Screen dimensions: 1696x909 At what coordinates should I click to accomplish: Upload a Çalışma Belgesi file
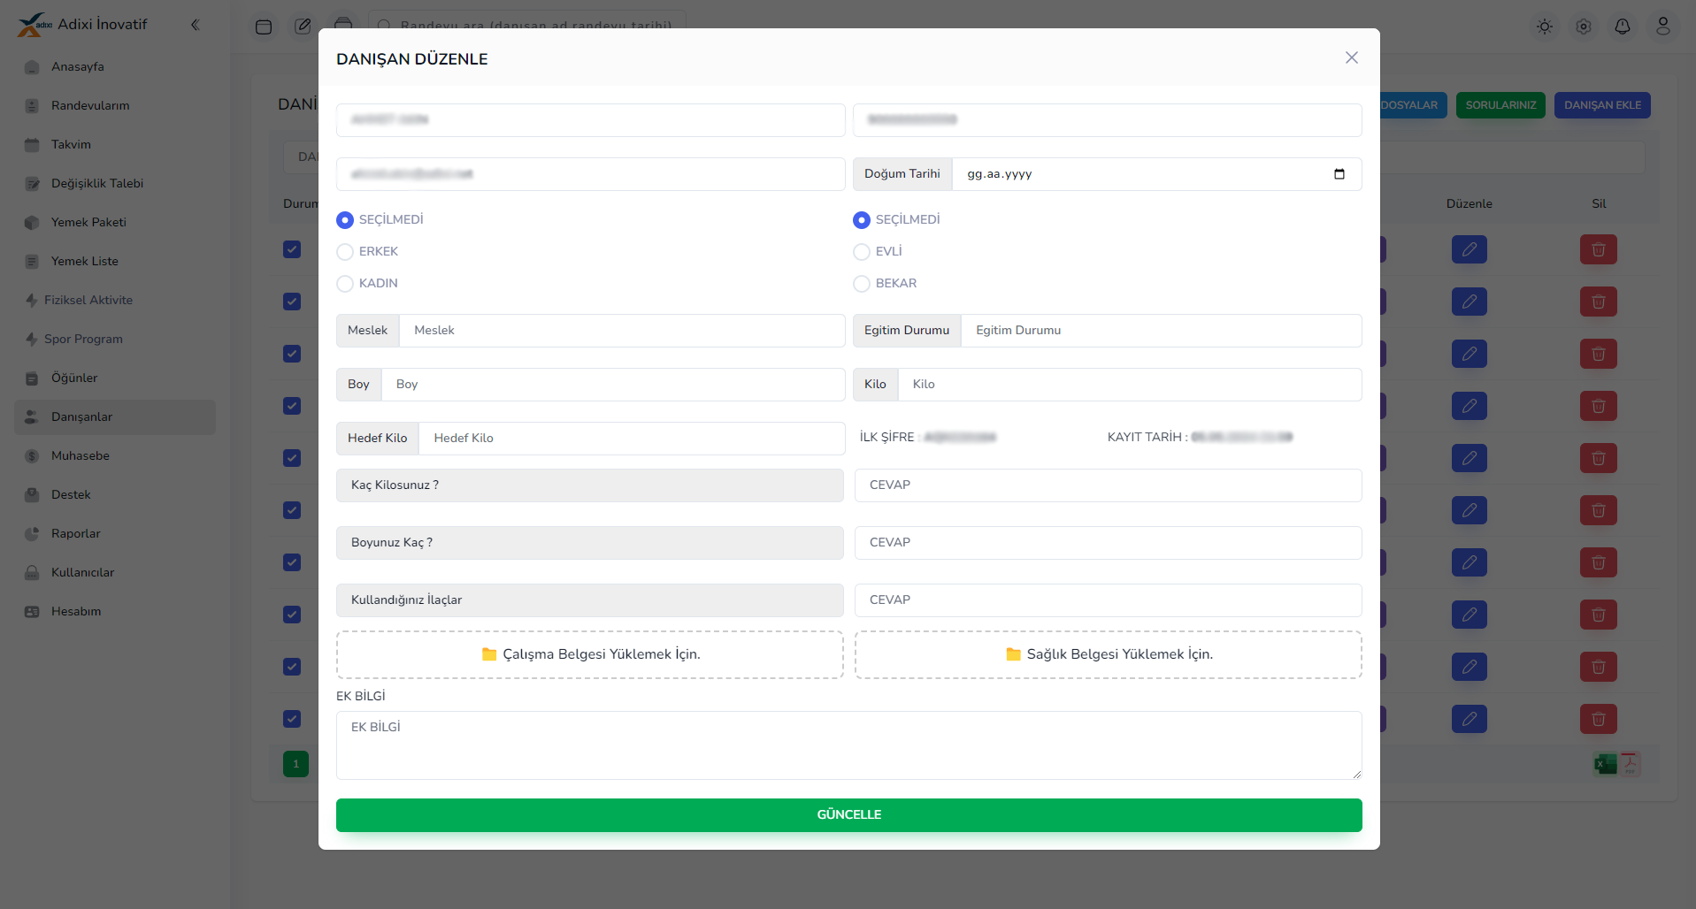[x=590, y=654]
